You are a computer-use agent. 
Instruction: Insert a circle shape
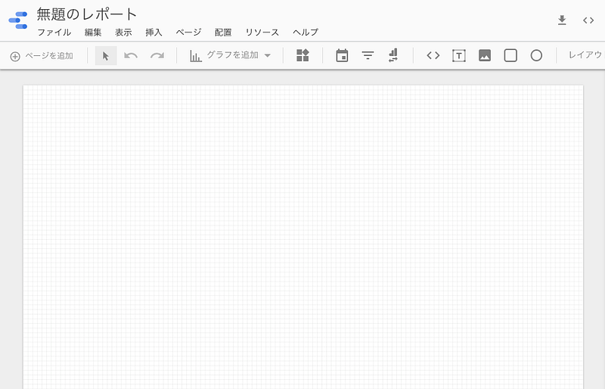pos(536,56)
